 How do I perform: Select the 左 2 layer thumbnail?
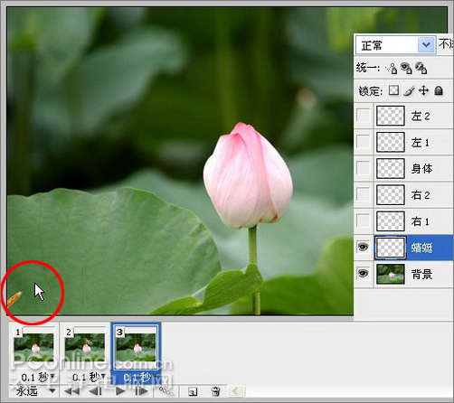click(x=391, y=116)
